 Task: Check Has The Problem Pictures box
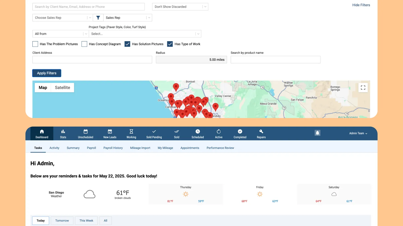35,44
